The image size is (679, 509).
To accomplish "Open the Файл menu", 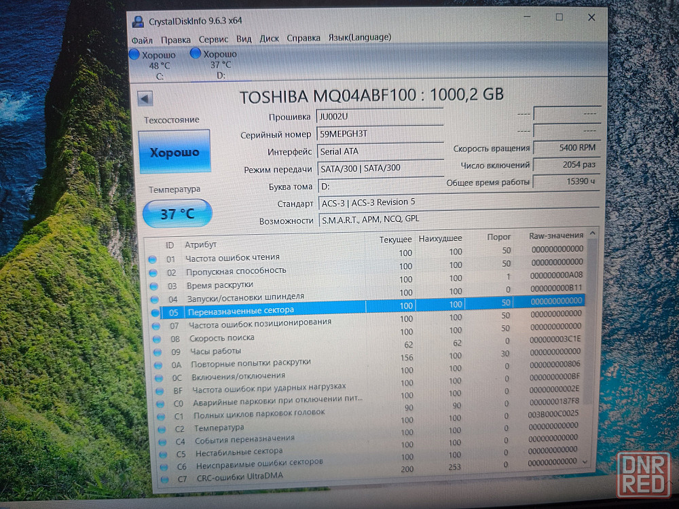I will (x=142, y=40).
